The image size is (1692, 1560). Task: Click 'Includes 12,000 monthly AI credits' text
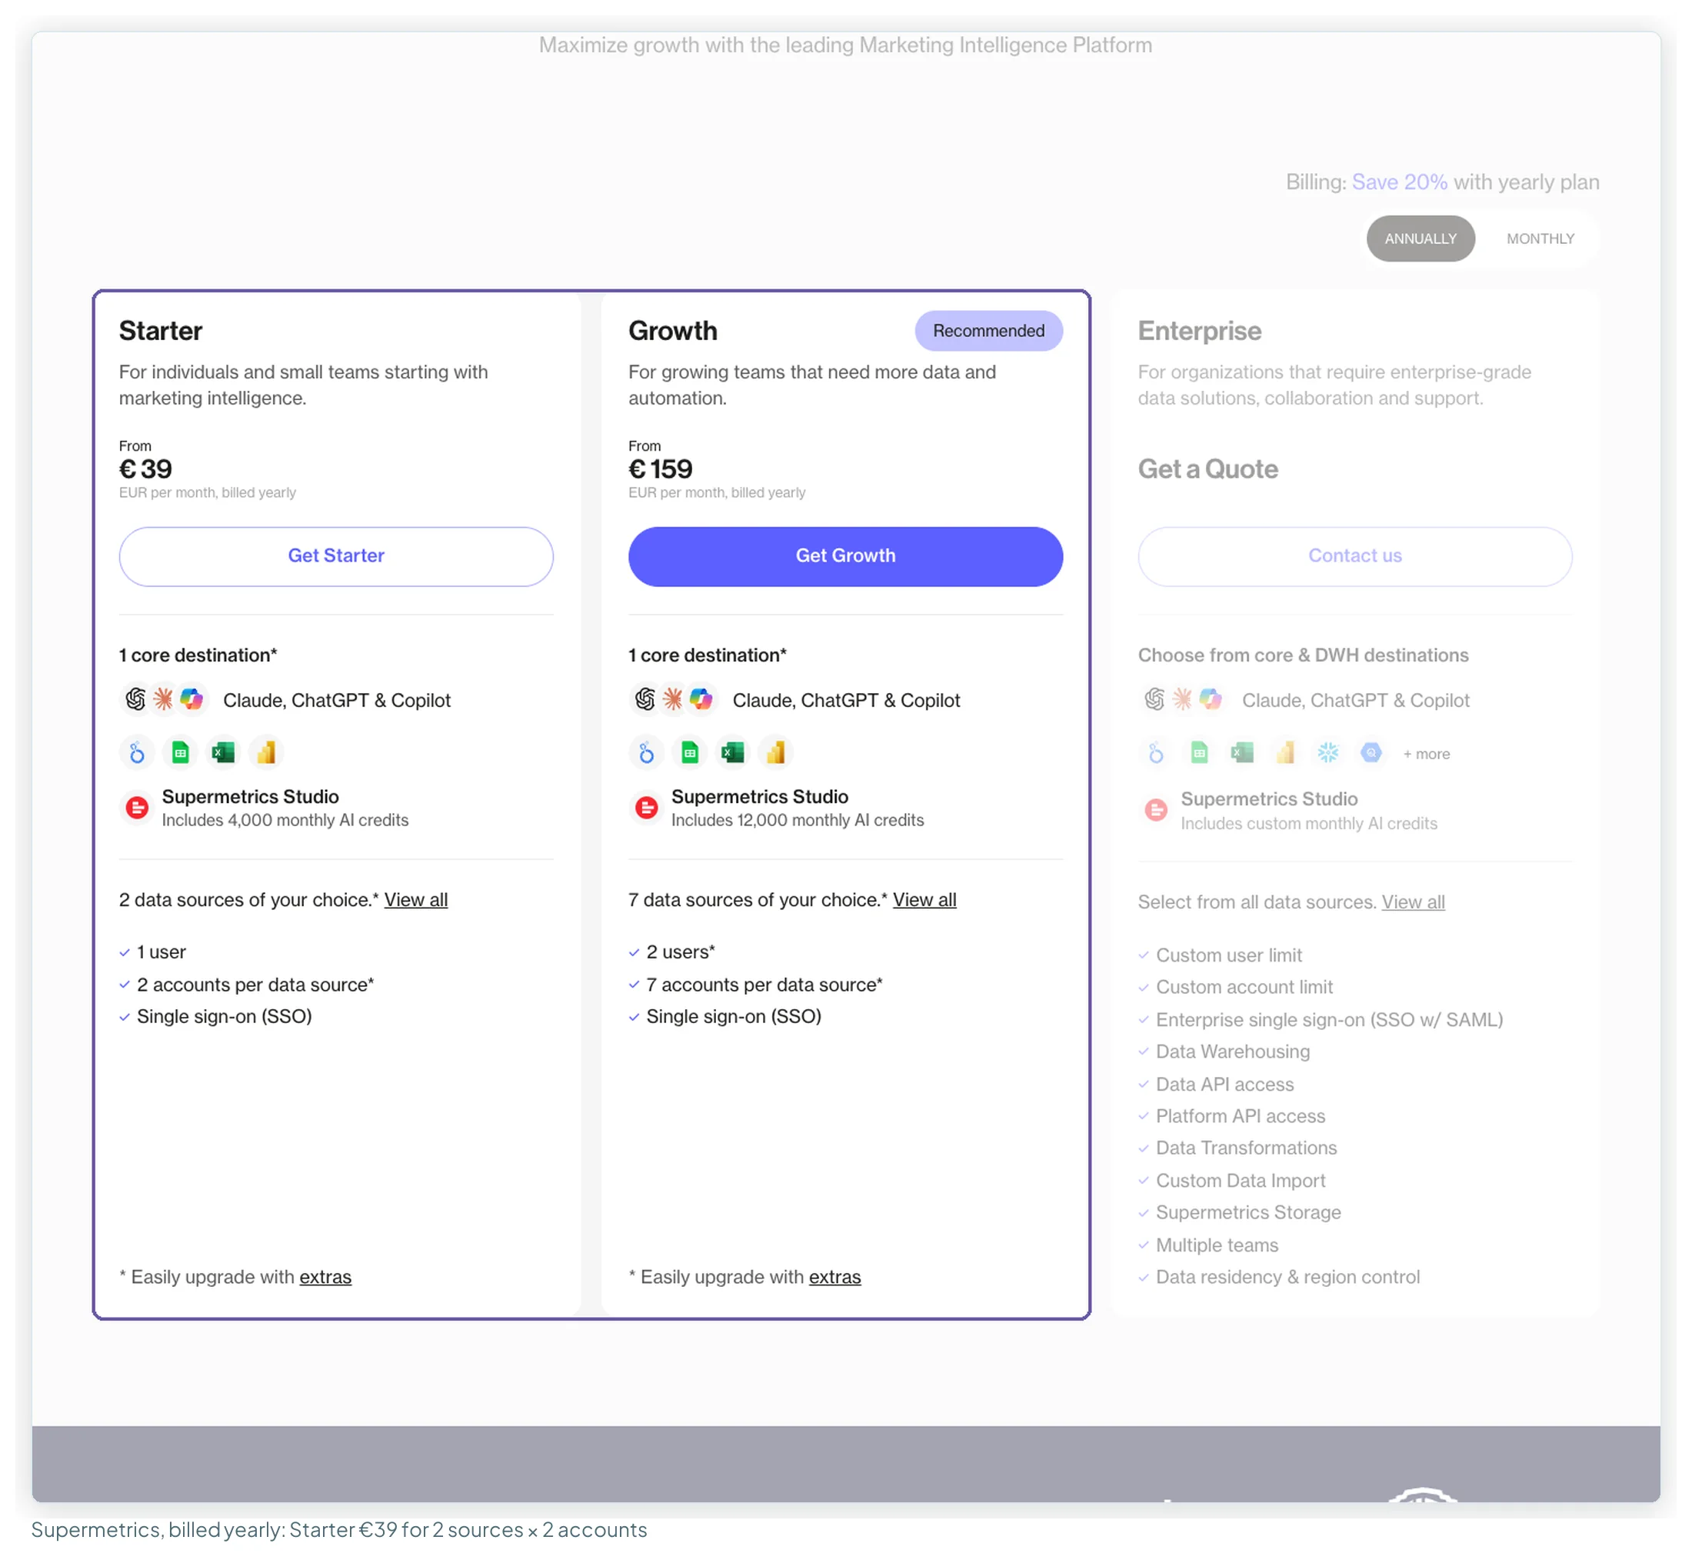coord(798,821)
